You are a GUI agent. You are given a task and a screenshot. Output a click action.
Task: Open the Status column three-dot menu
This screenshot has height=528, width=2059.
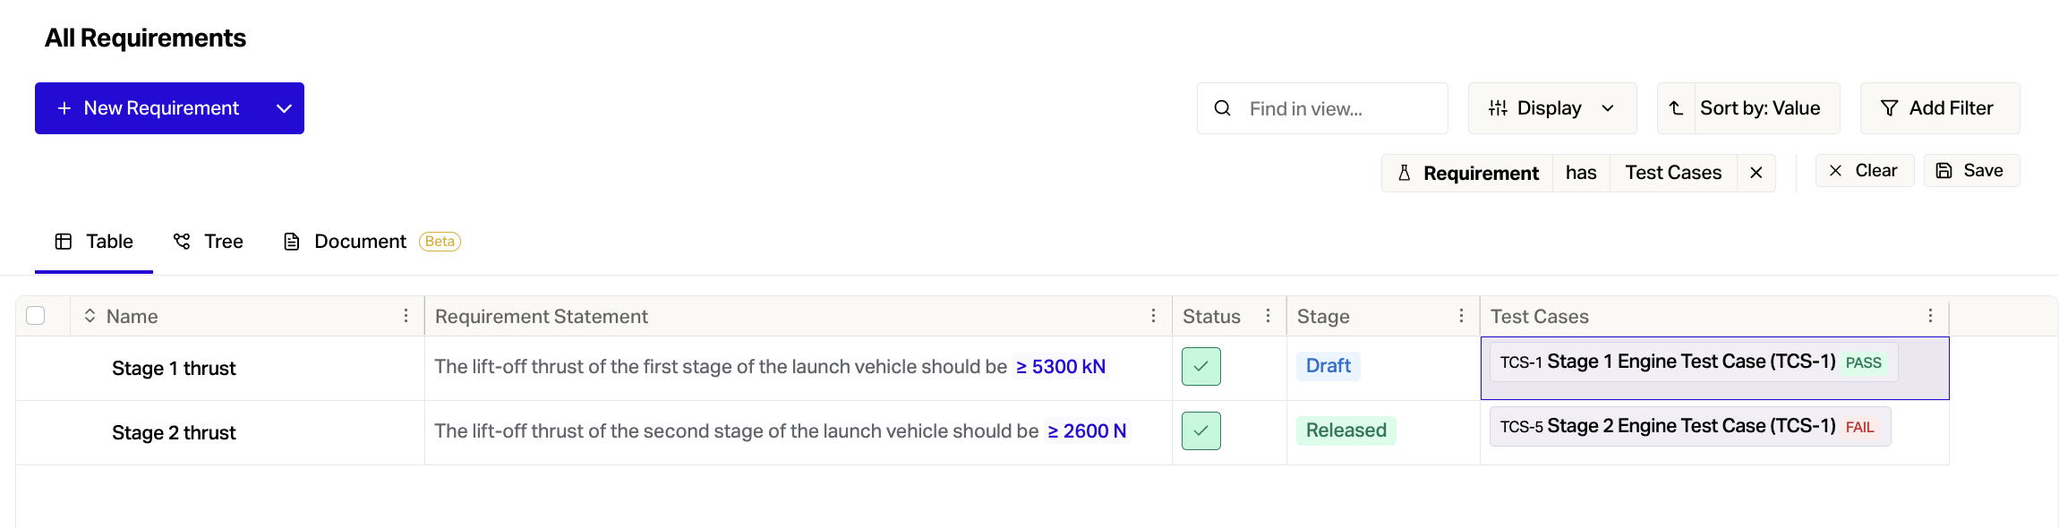pos(1268,316)
